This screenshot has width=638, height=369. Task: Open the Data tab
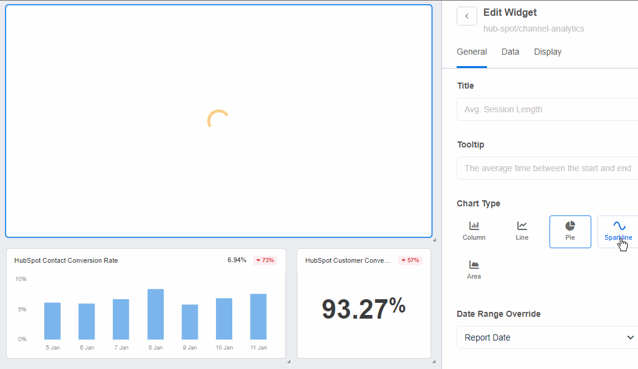[x=510, y=52]
